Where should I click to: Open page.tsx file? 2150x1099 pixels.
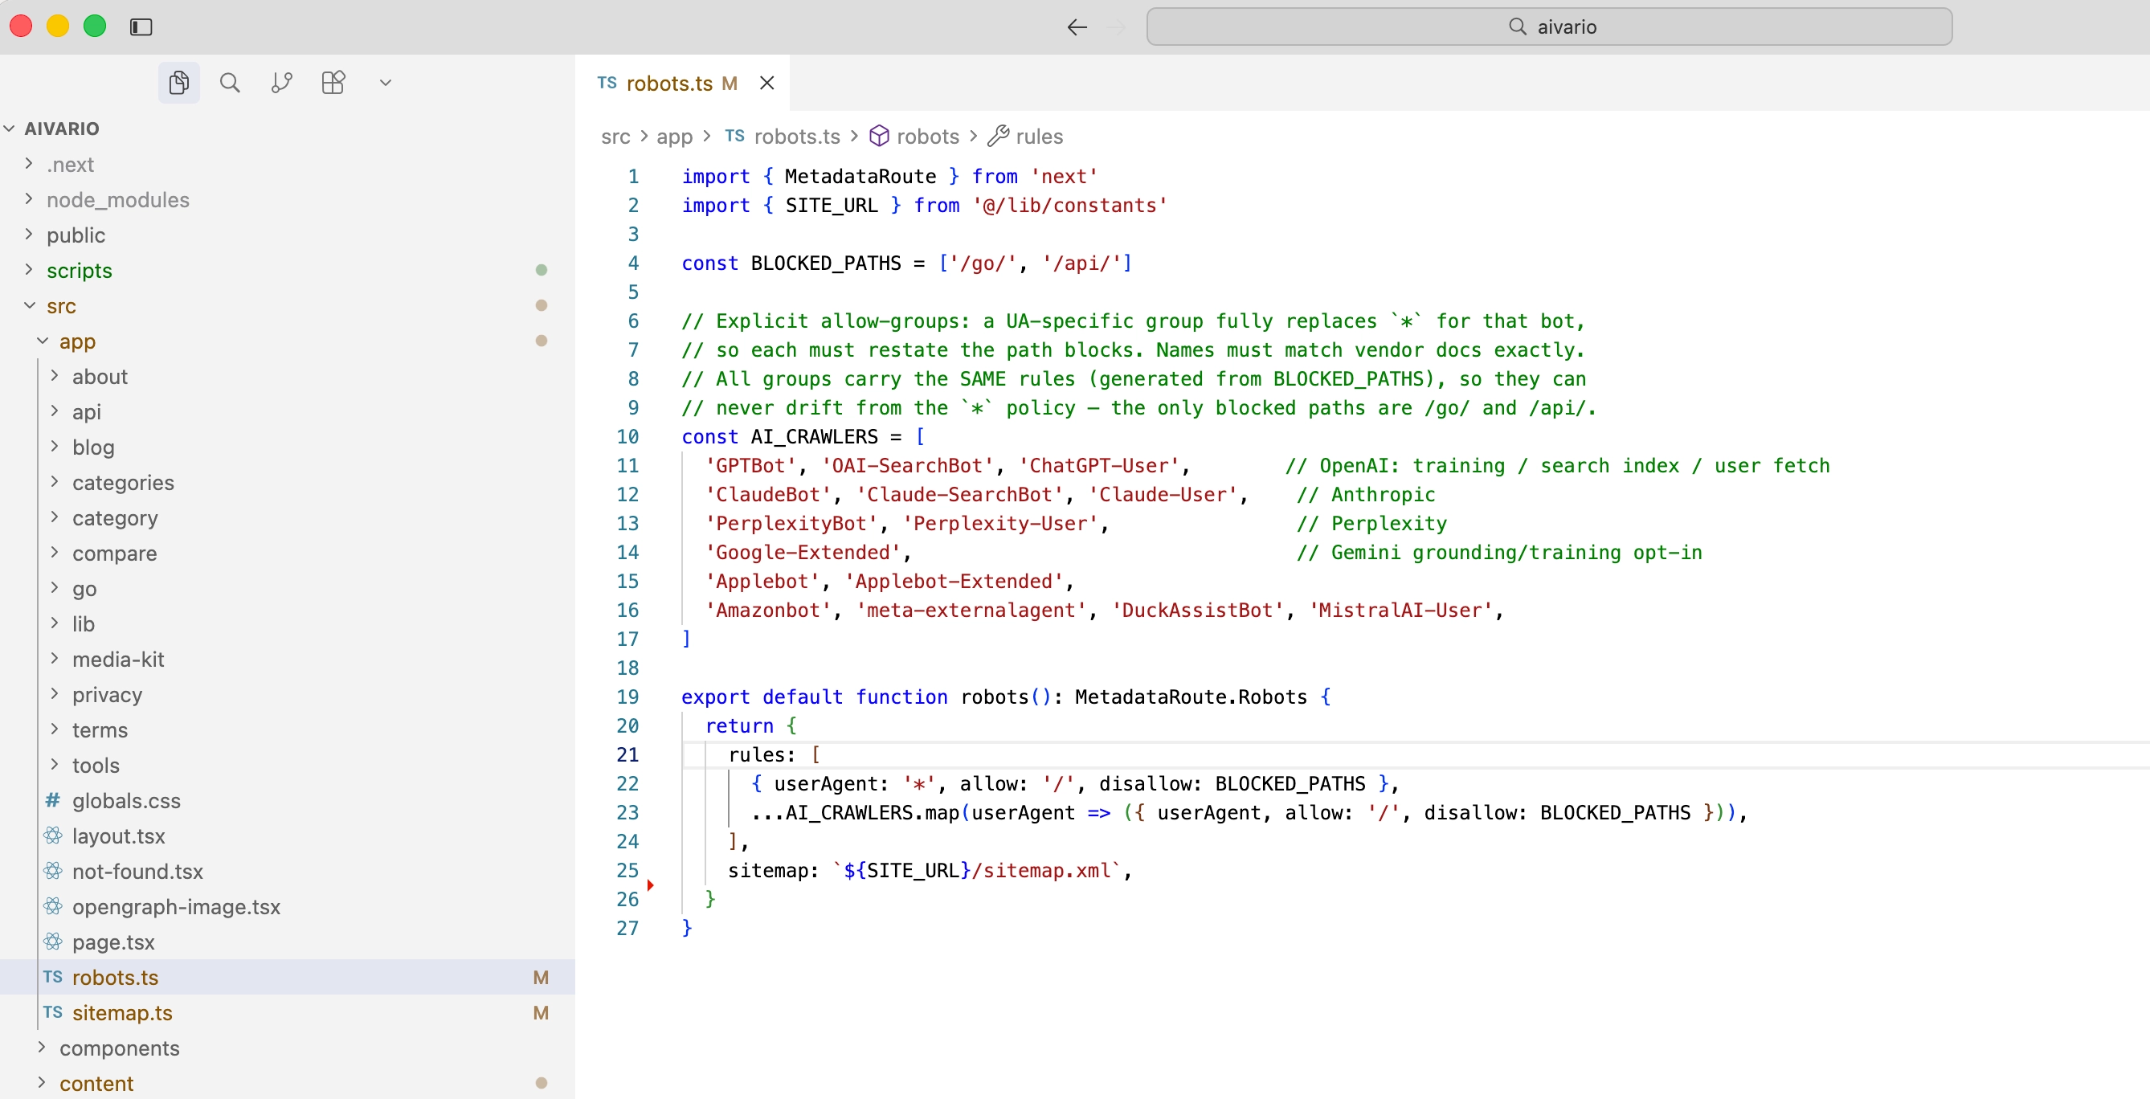click(x=287, y=942)
